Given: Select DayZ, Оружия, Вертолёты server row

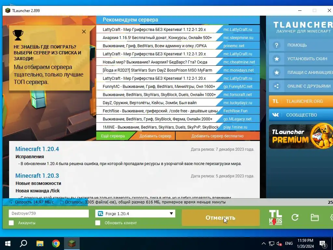Looking at the screenshot, I should [x=178, y=103].
